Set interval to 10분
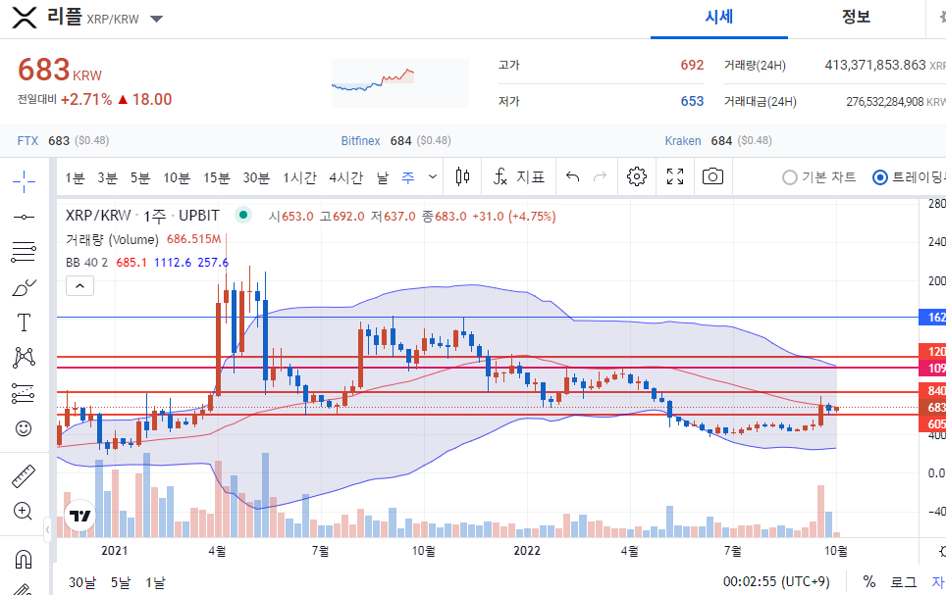The image size is (946, 595). (177, 177)
